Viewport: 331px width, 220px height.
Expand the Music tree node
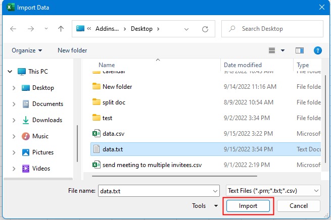[14, 136]
